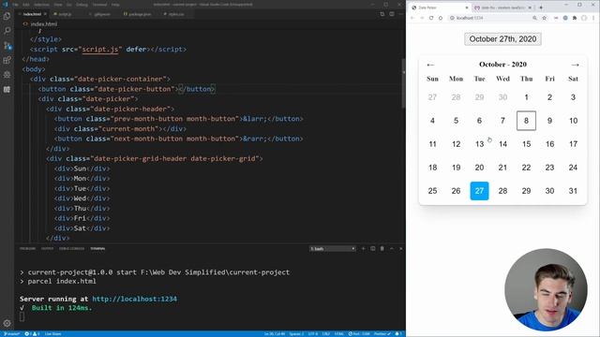Click the Chrome back arrow
Viewport: 600px width, 337px height.
coord(412,18)
